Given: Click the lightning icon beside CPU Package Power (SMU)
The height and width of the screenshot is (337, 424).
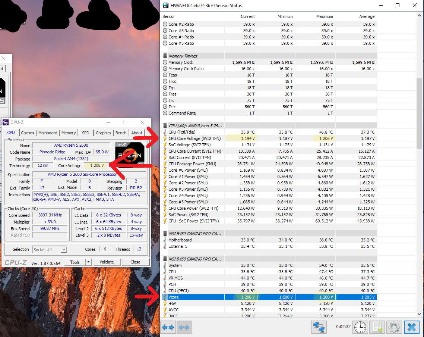Looking at the screenshot, I should tap(165, 163).
